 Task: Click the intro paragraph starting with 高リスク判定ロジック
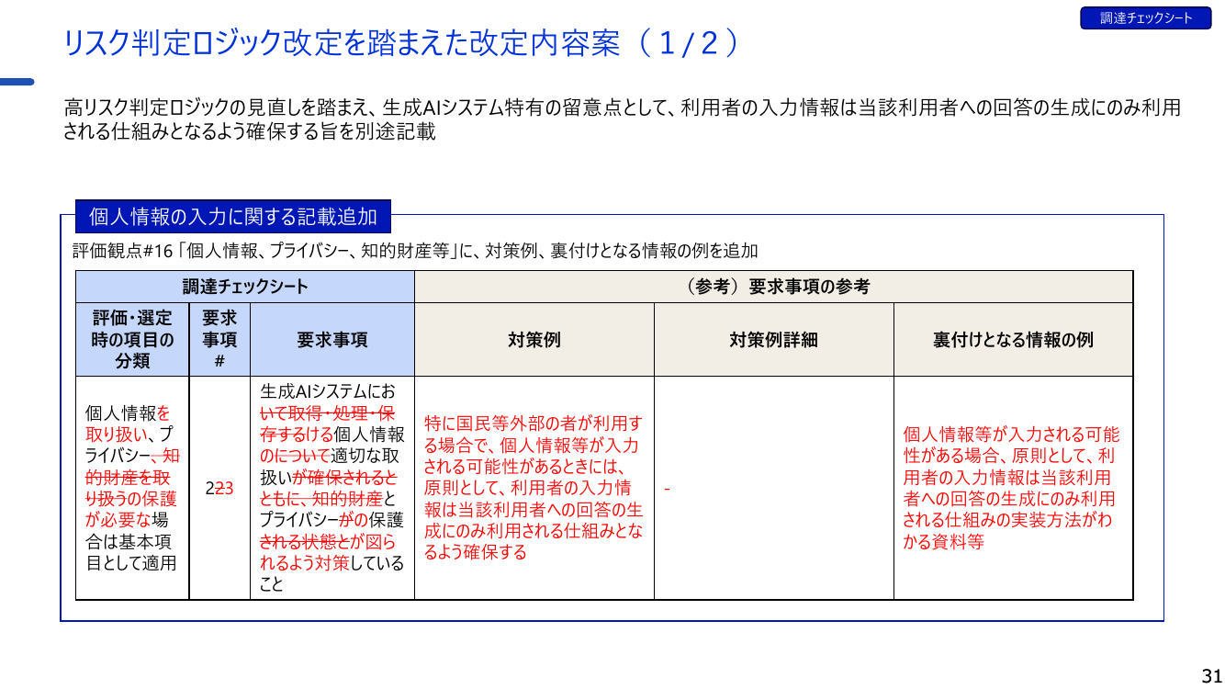[x=622, y=119]
